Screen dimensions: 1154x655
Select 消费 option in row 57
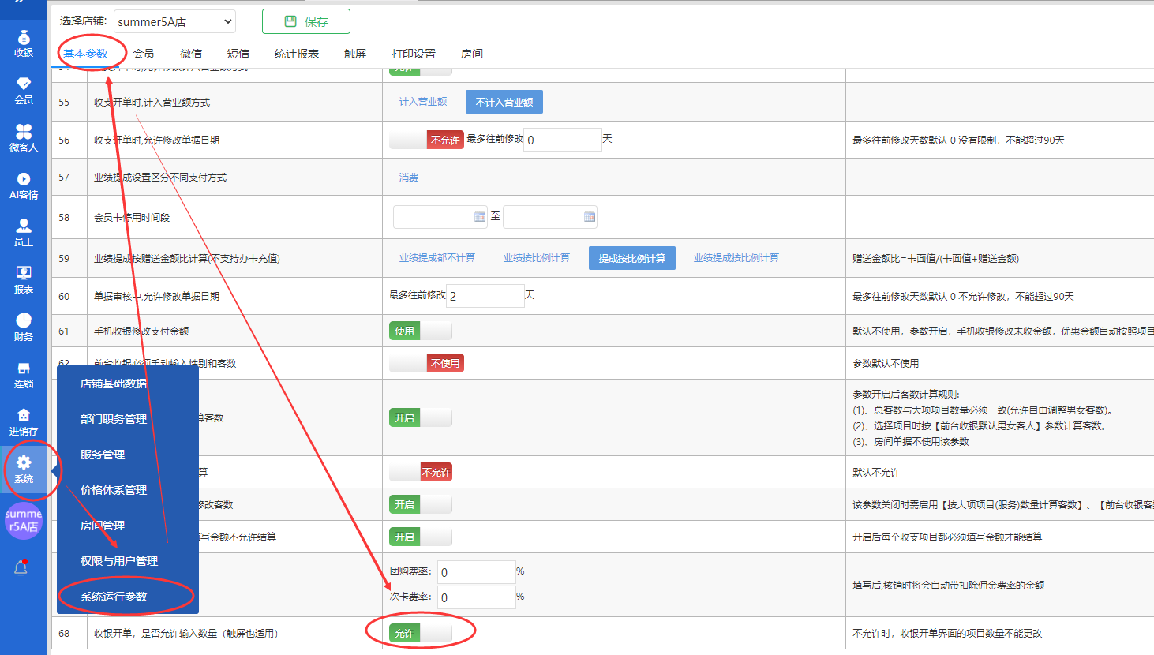click(409, 178)
